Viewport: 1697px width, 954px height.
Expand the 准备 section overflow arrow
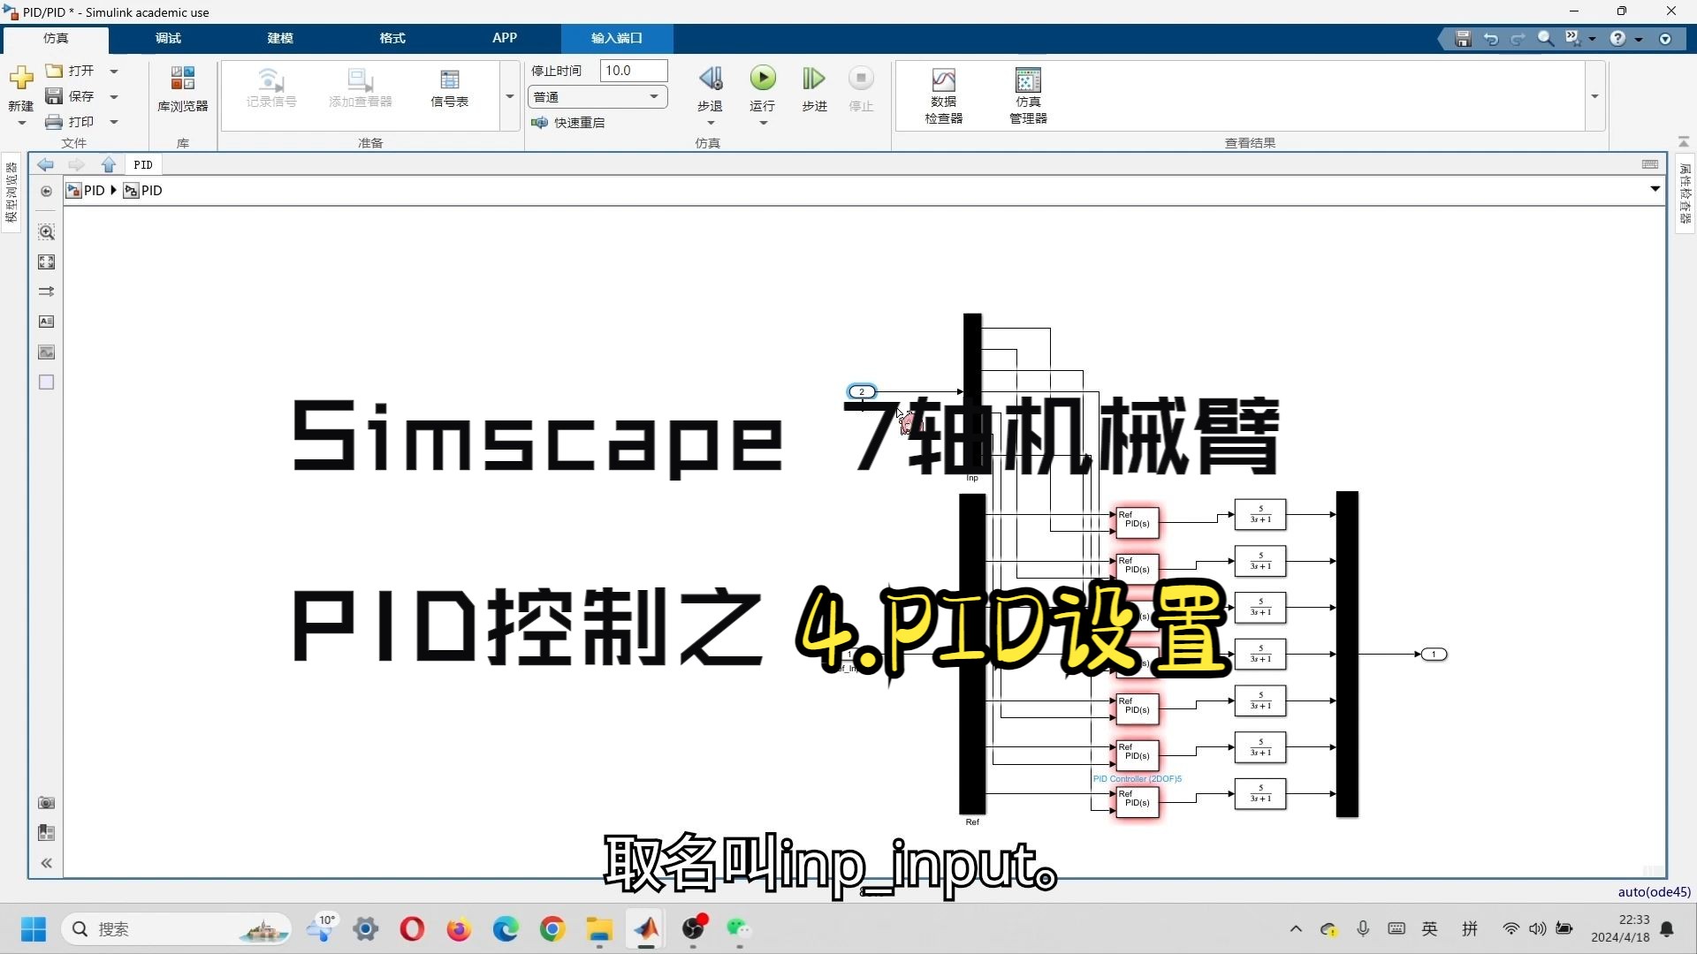508,97
